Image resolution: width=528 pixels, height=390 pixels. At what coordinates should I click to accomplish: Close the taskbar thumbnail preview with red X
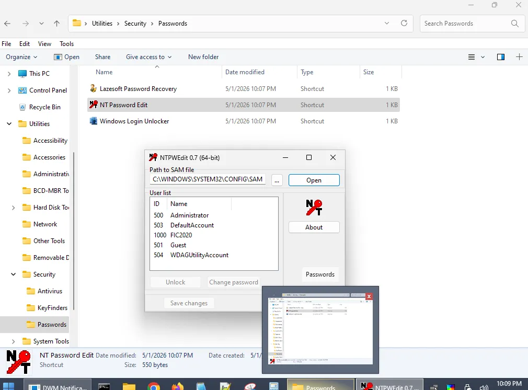[x=369, y=296]
